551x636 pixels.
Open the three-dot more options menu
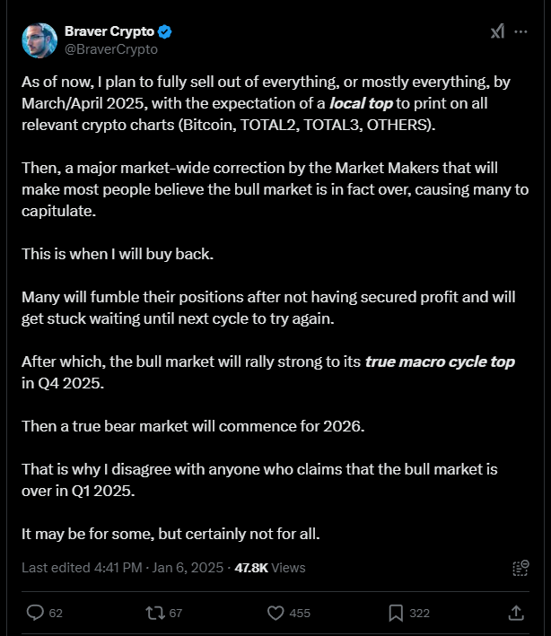[520, 31]
